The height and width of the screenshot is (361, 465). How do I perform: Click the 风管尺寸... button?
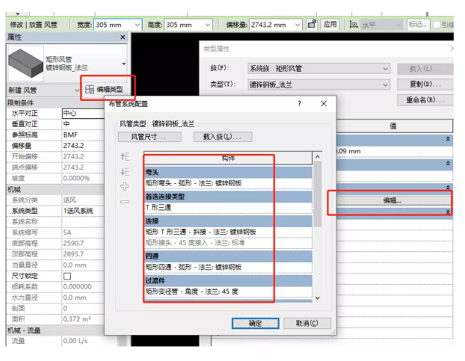tap(150, 137)
